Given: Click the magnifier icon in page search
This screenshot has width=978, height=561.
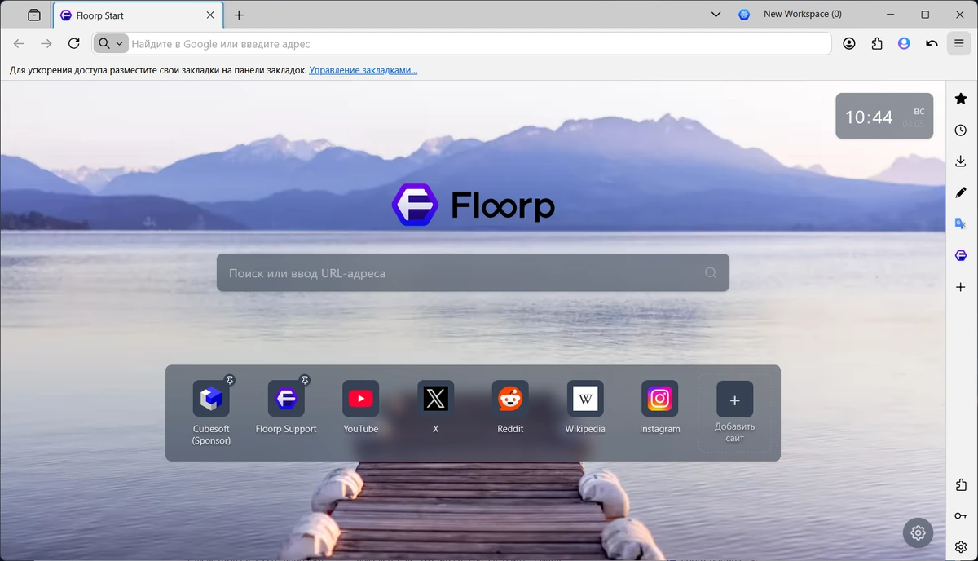Looking at the screenshot, I should (711, 273).
